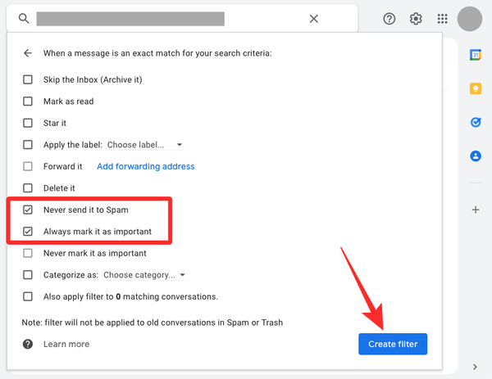Check the Delete it box

pyautogui.click(x=28, y=188)
